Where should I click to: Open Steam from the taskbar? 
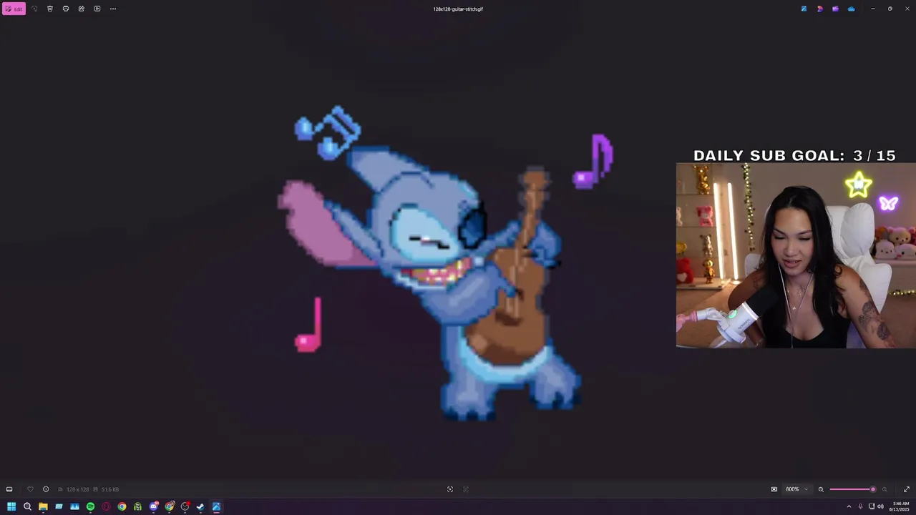[x=200, y=506]
